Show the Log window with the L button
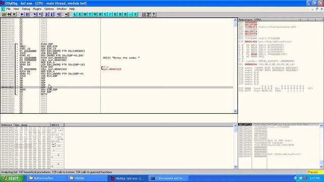 [x=75, y=14]
